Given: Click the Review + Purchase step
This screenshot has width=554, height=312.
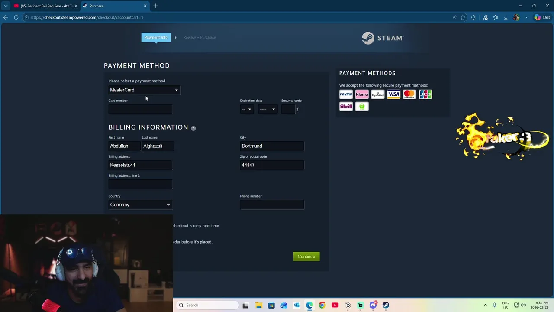Looking at the screenshot, I should [200, 37].
